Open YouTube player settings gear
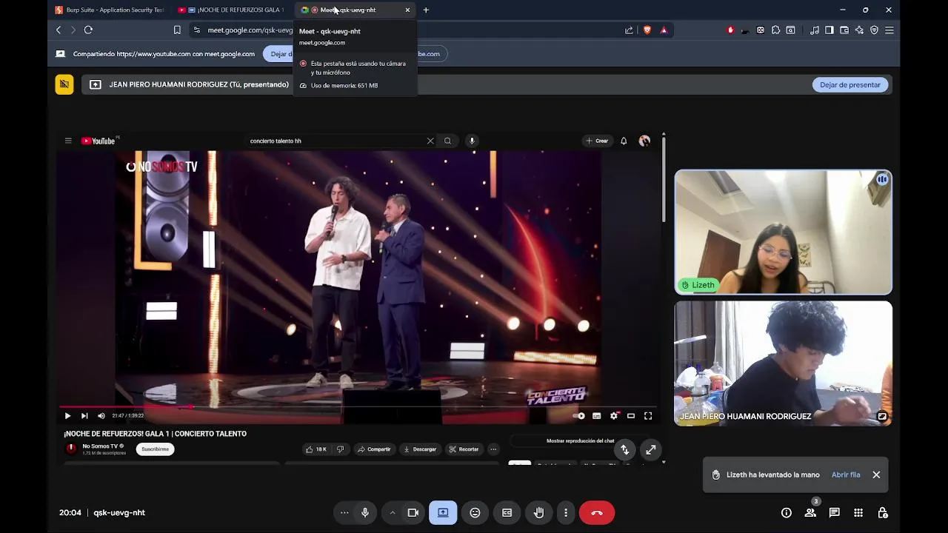Screen dimensions: 948x533 tap(613, 416)
